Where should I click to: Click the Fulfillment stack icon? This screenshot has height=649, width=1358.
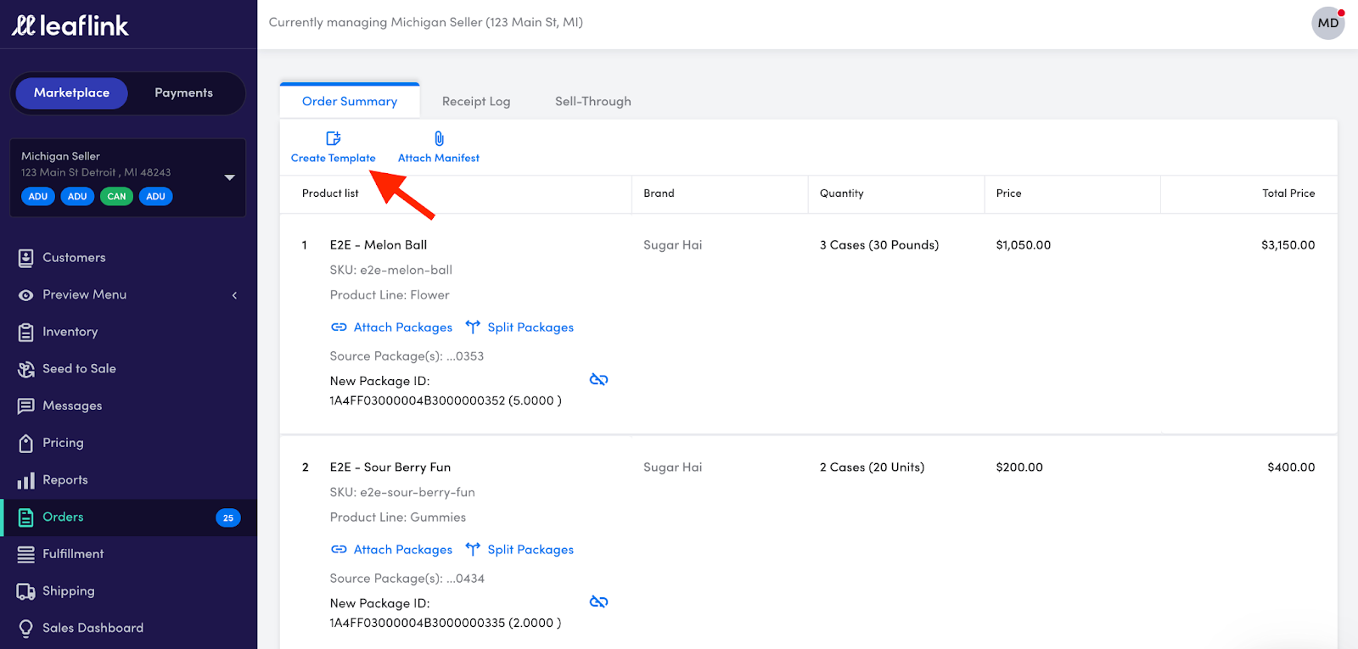pos(26,554)
